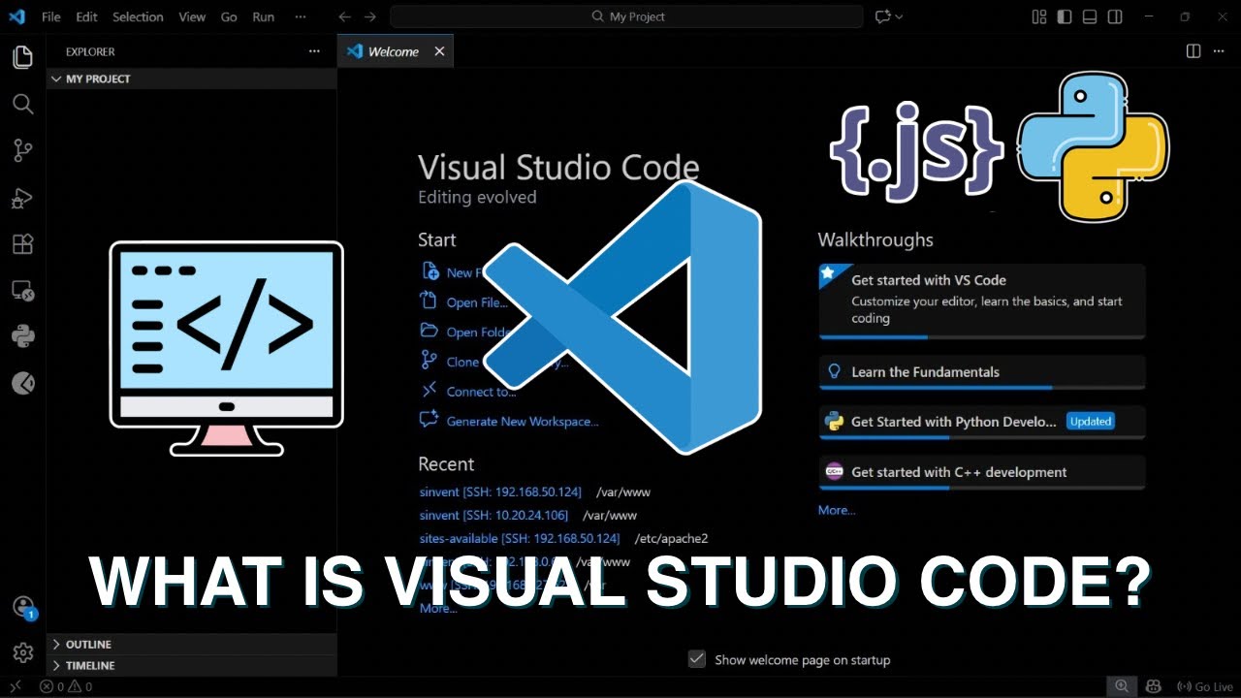Open the Source Control view
Viewport: 1241px width, 698px height.
[x=22, y=150]
